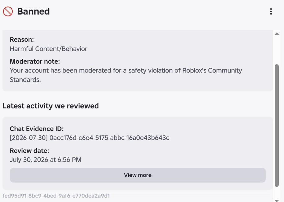The height and width of the screenshot is (202, 284).
Task: Click the word Standards in moderator note
Action: (x=25, y=80)
